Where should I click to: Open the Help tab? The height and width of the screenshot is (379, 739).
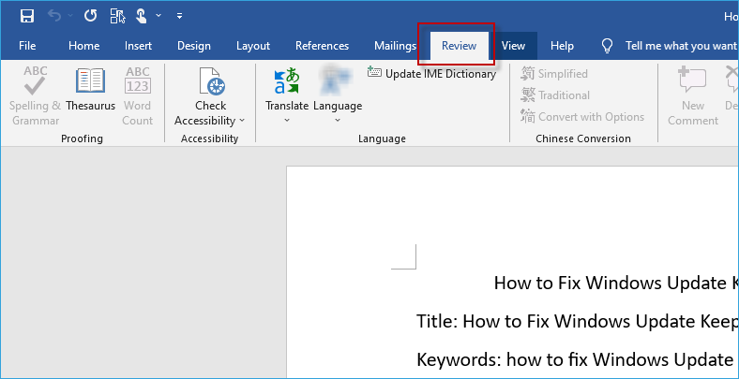coord(563,46)
